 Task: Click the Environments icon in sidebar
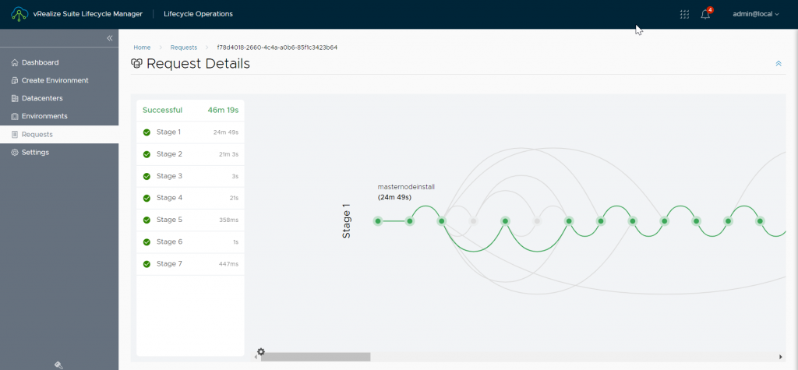(x=15, y=116)
